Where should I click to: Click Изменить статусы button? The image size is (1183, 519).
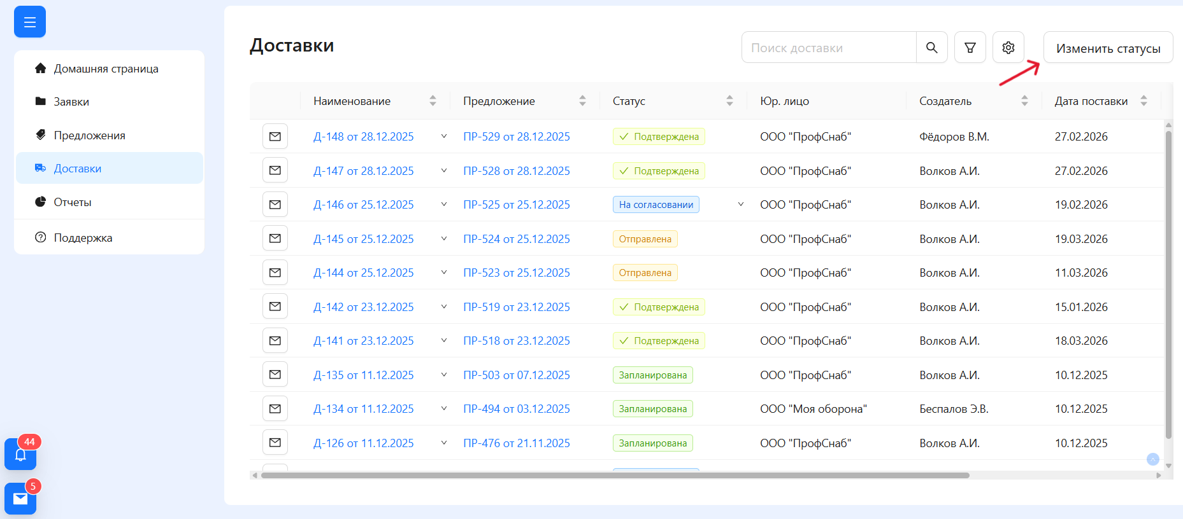pos(1108,48)
